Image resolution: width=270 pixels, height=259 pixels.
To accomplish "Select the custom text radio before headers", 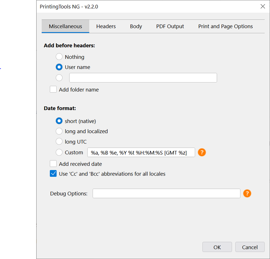I will coord(59,78).
